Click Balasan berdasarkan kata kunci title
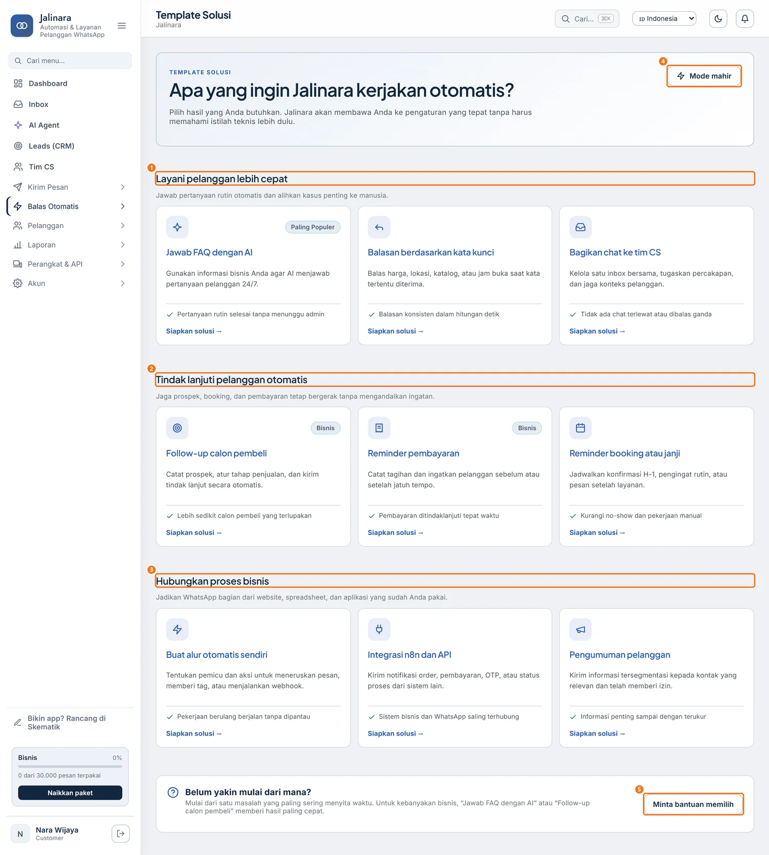This screenshot has height=855, width=769. click(431, 252)
